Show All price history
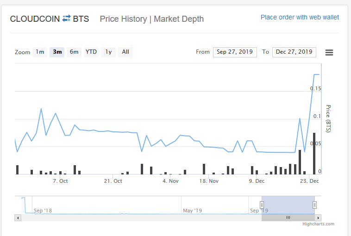Image resolution: width=351 pixels, height=236 pixels. coord(125,52)
